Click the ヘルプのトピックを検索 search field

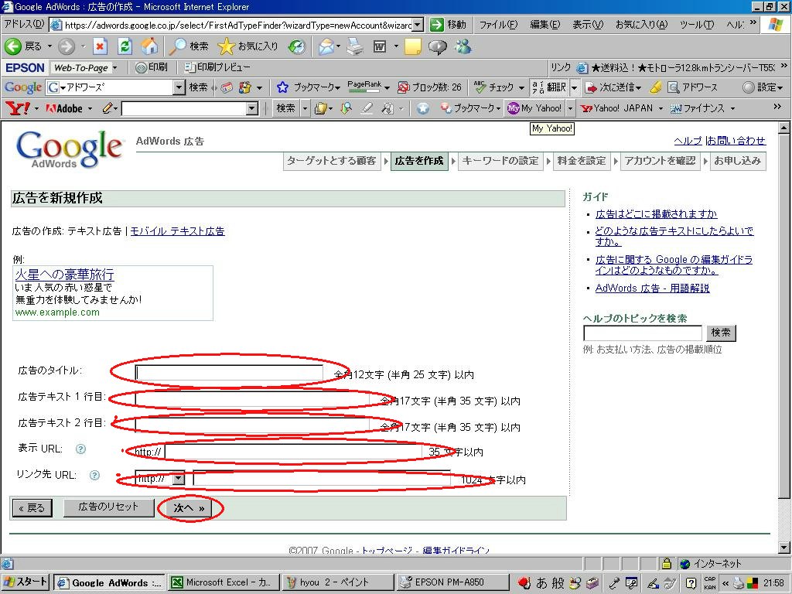[x=642, y=333]
